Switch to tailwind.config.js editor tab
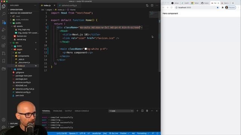 pyautogui.click(x=69, y=5)
